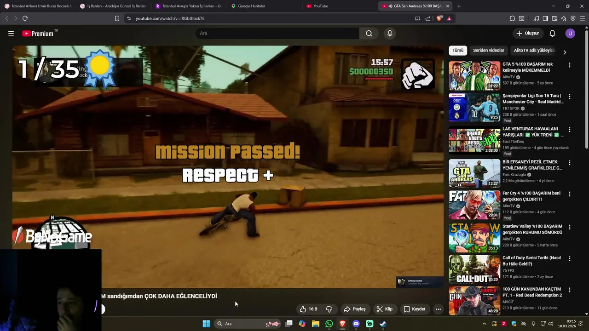The width and height of the screenshot is (589, 331).
Task: Open the Call of Duty Serisi Tarihi title
Action: click(x=531, y=261)
